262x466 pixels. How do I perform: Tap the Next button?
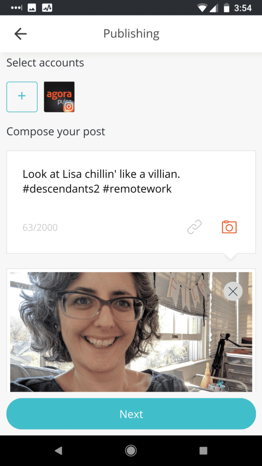coord(131,414)
